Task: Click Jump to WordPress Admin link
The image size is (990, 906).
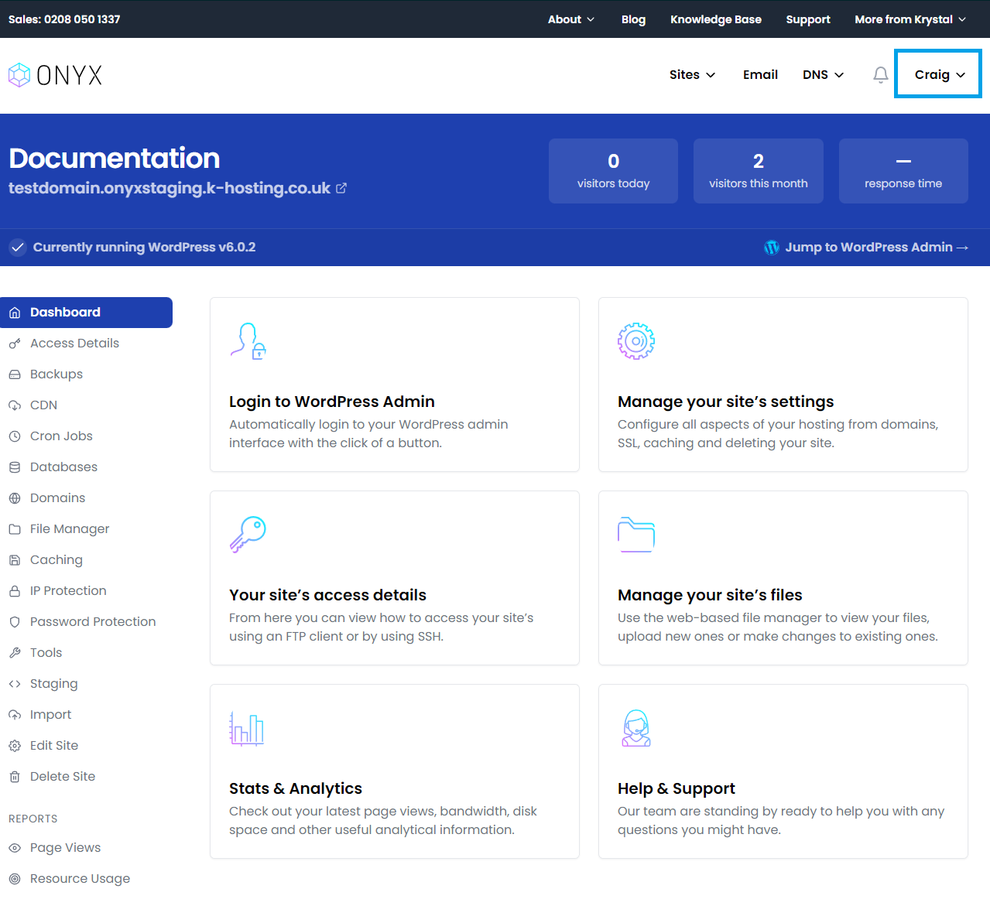Action: click(876, 248)
